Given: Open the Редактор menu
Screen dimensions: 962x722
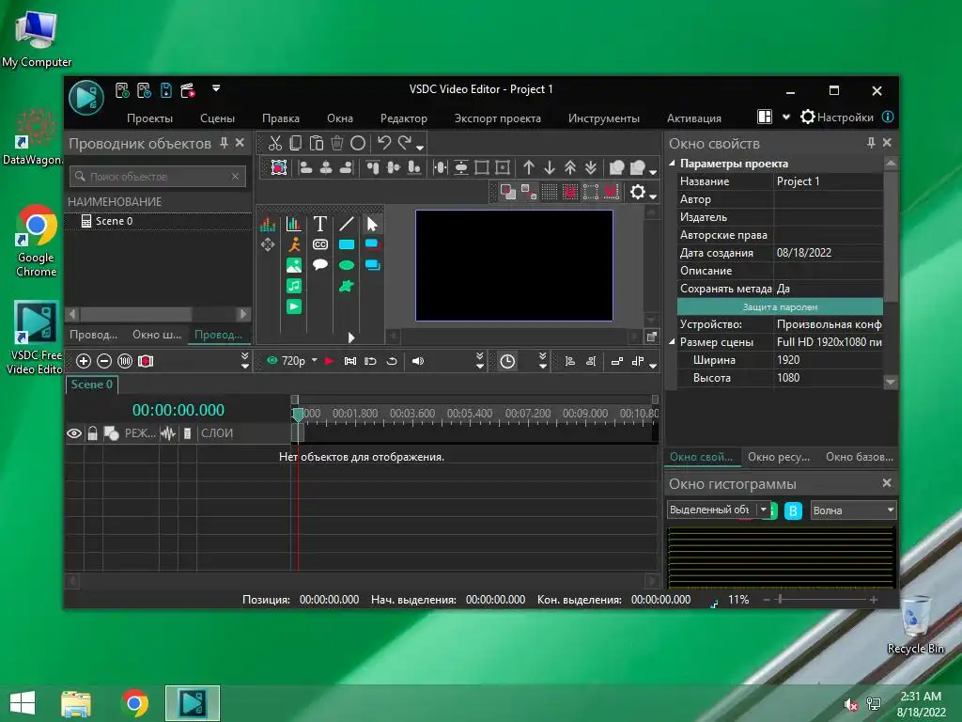Looking at the screenshot, I should pyautogui.click(x=404, y=118).
